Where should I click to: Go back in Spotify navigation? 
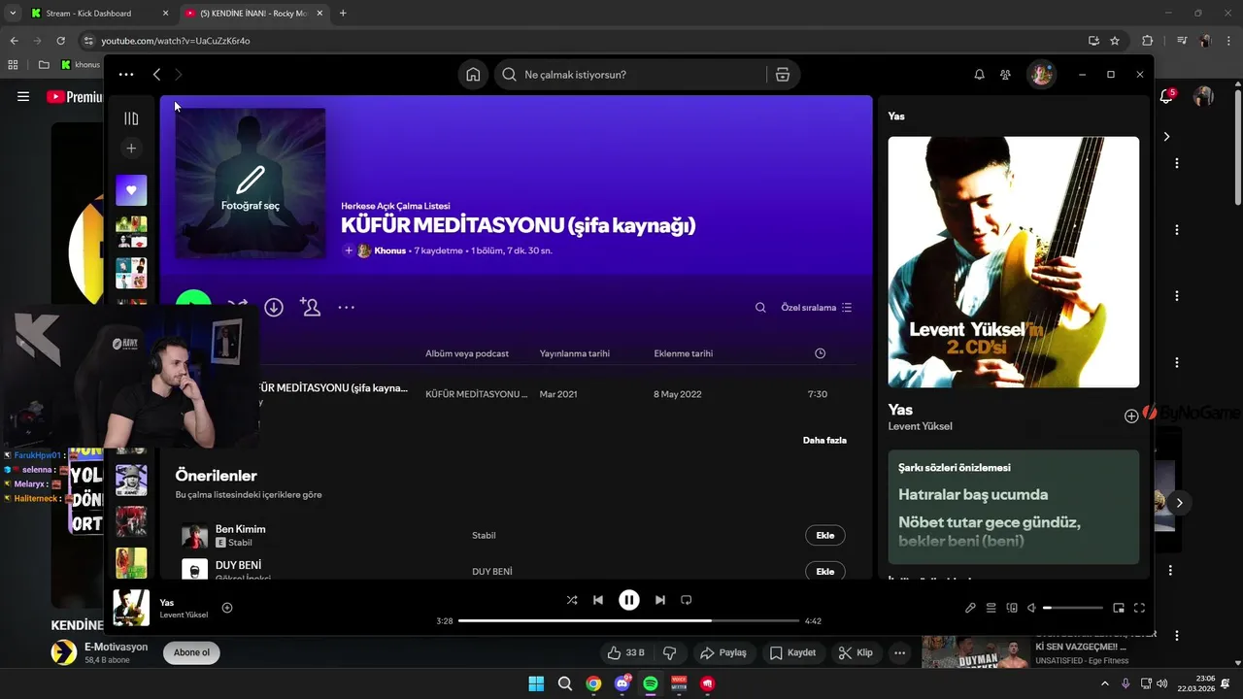[x=156, y=75]
